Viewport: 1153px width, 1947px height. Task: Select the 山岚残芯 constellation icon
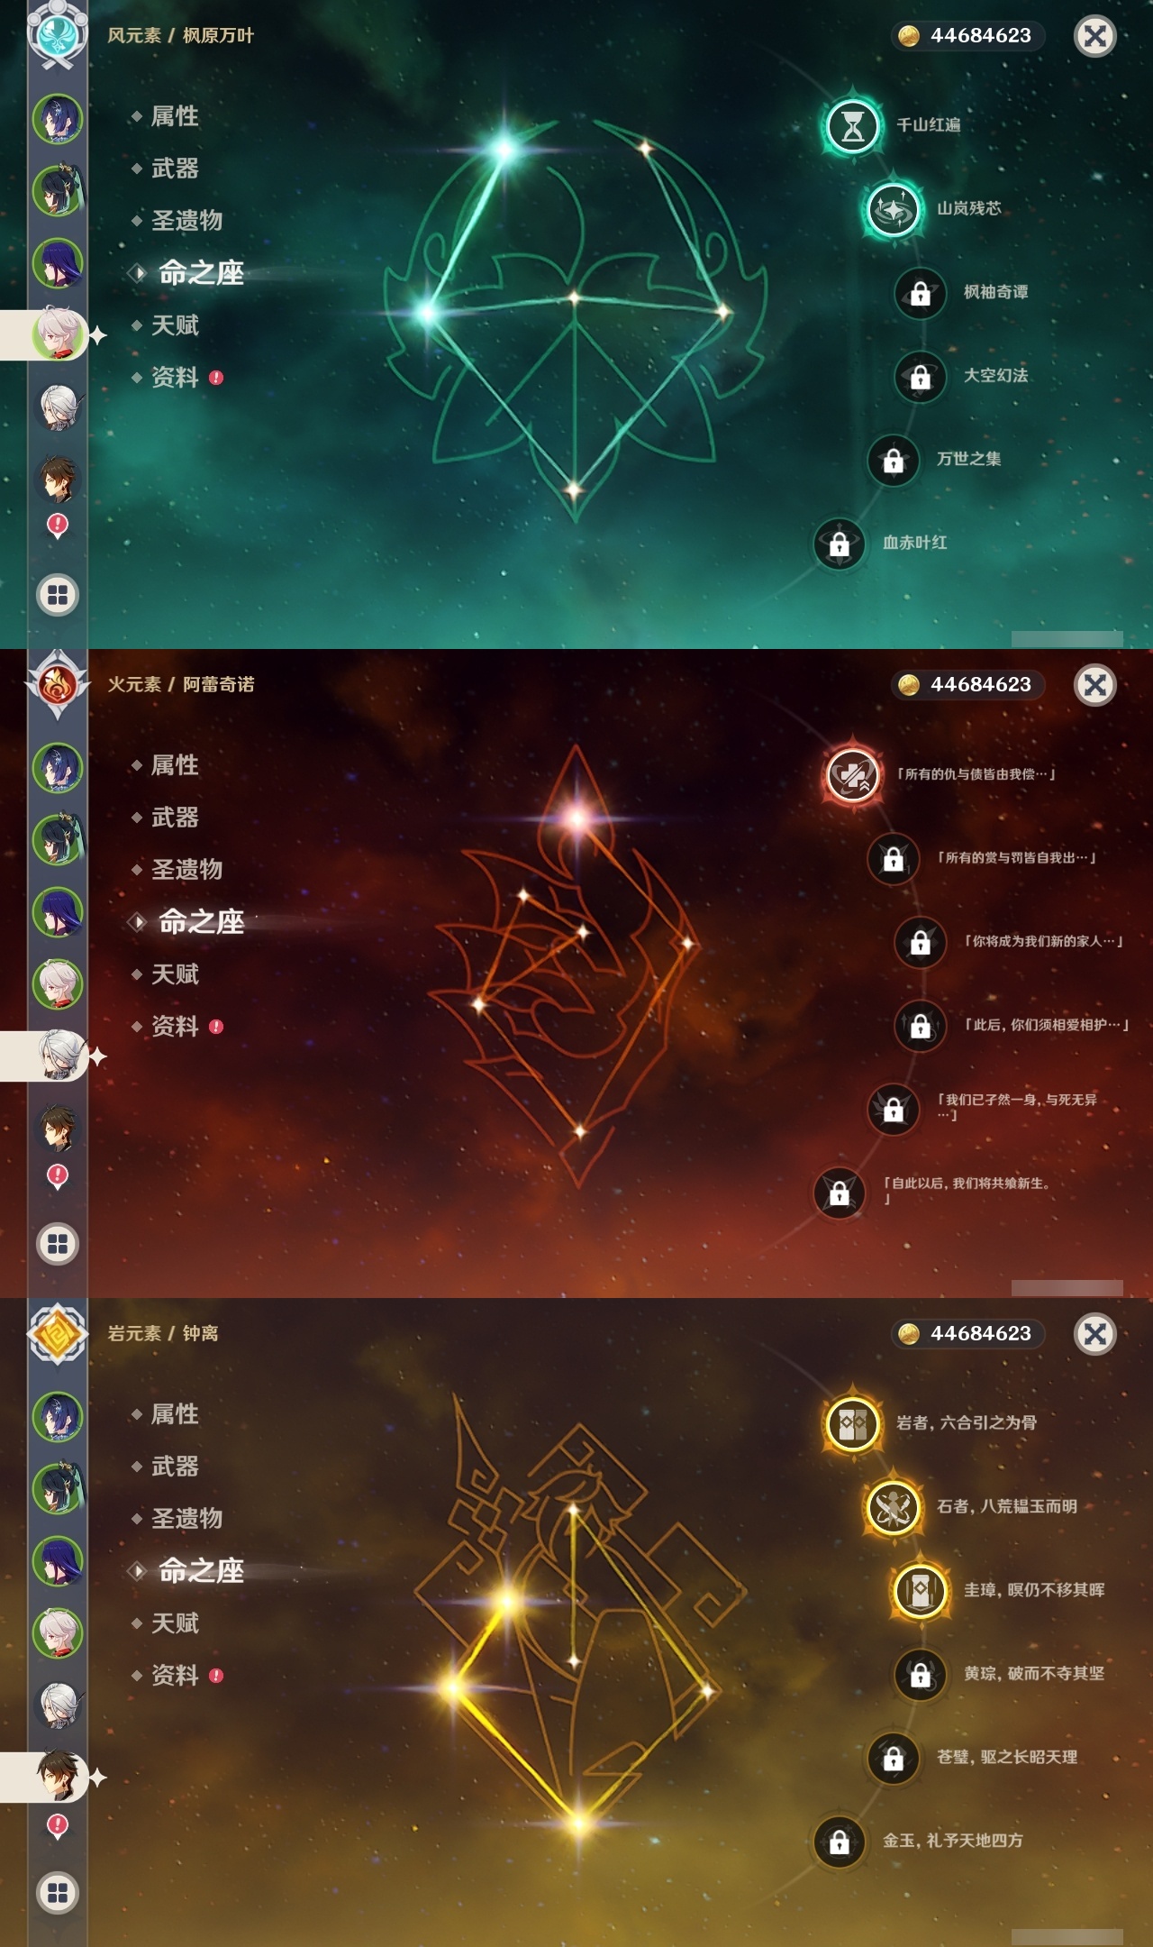[893, 209]
